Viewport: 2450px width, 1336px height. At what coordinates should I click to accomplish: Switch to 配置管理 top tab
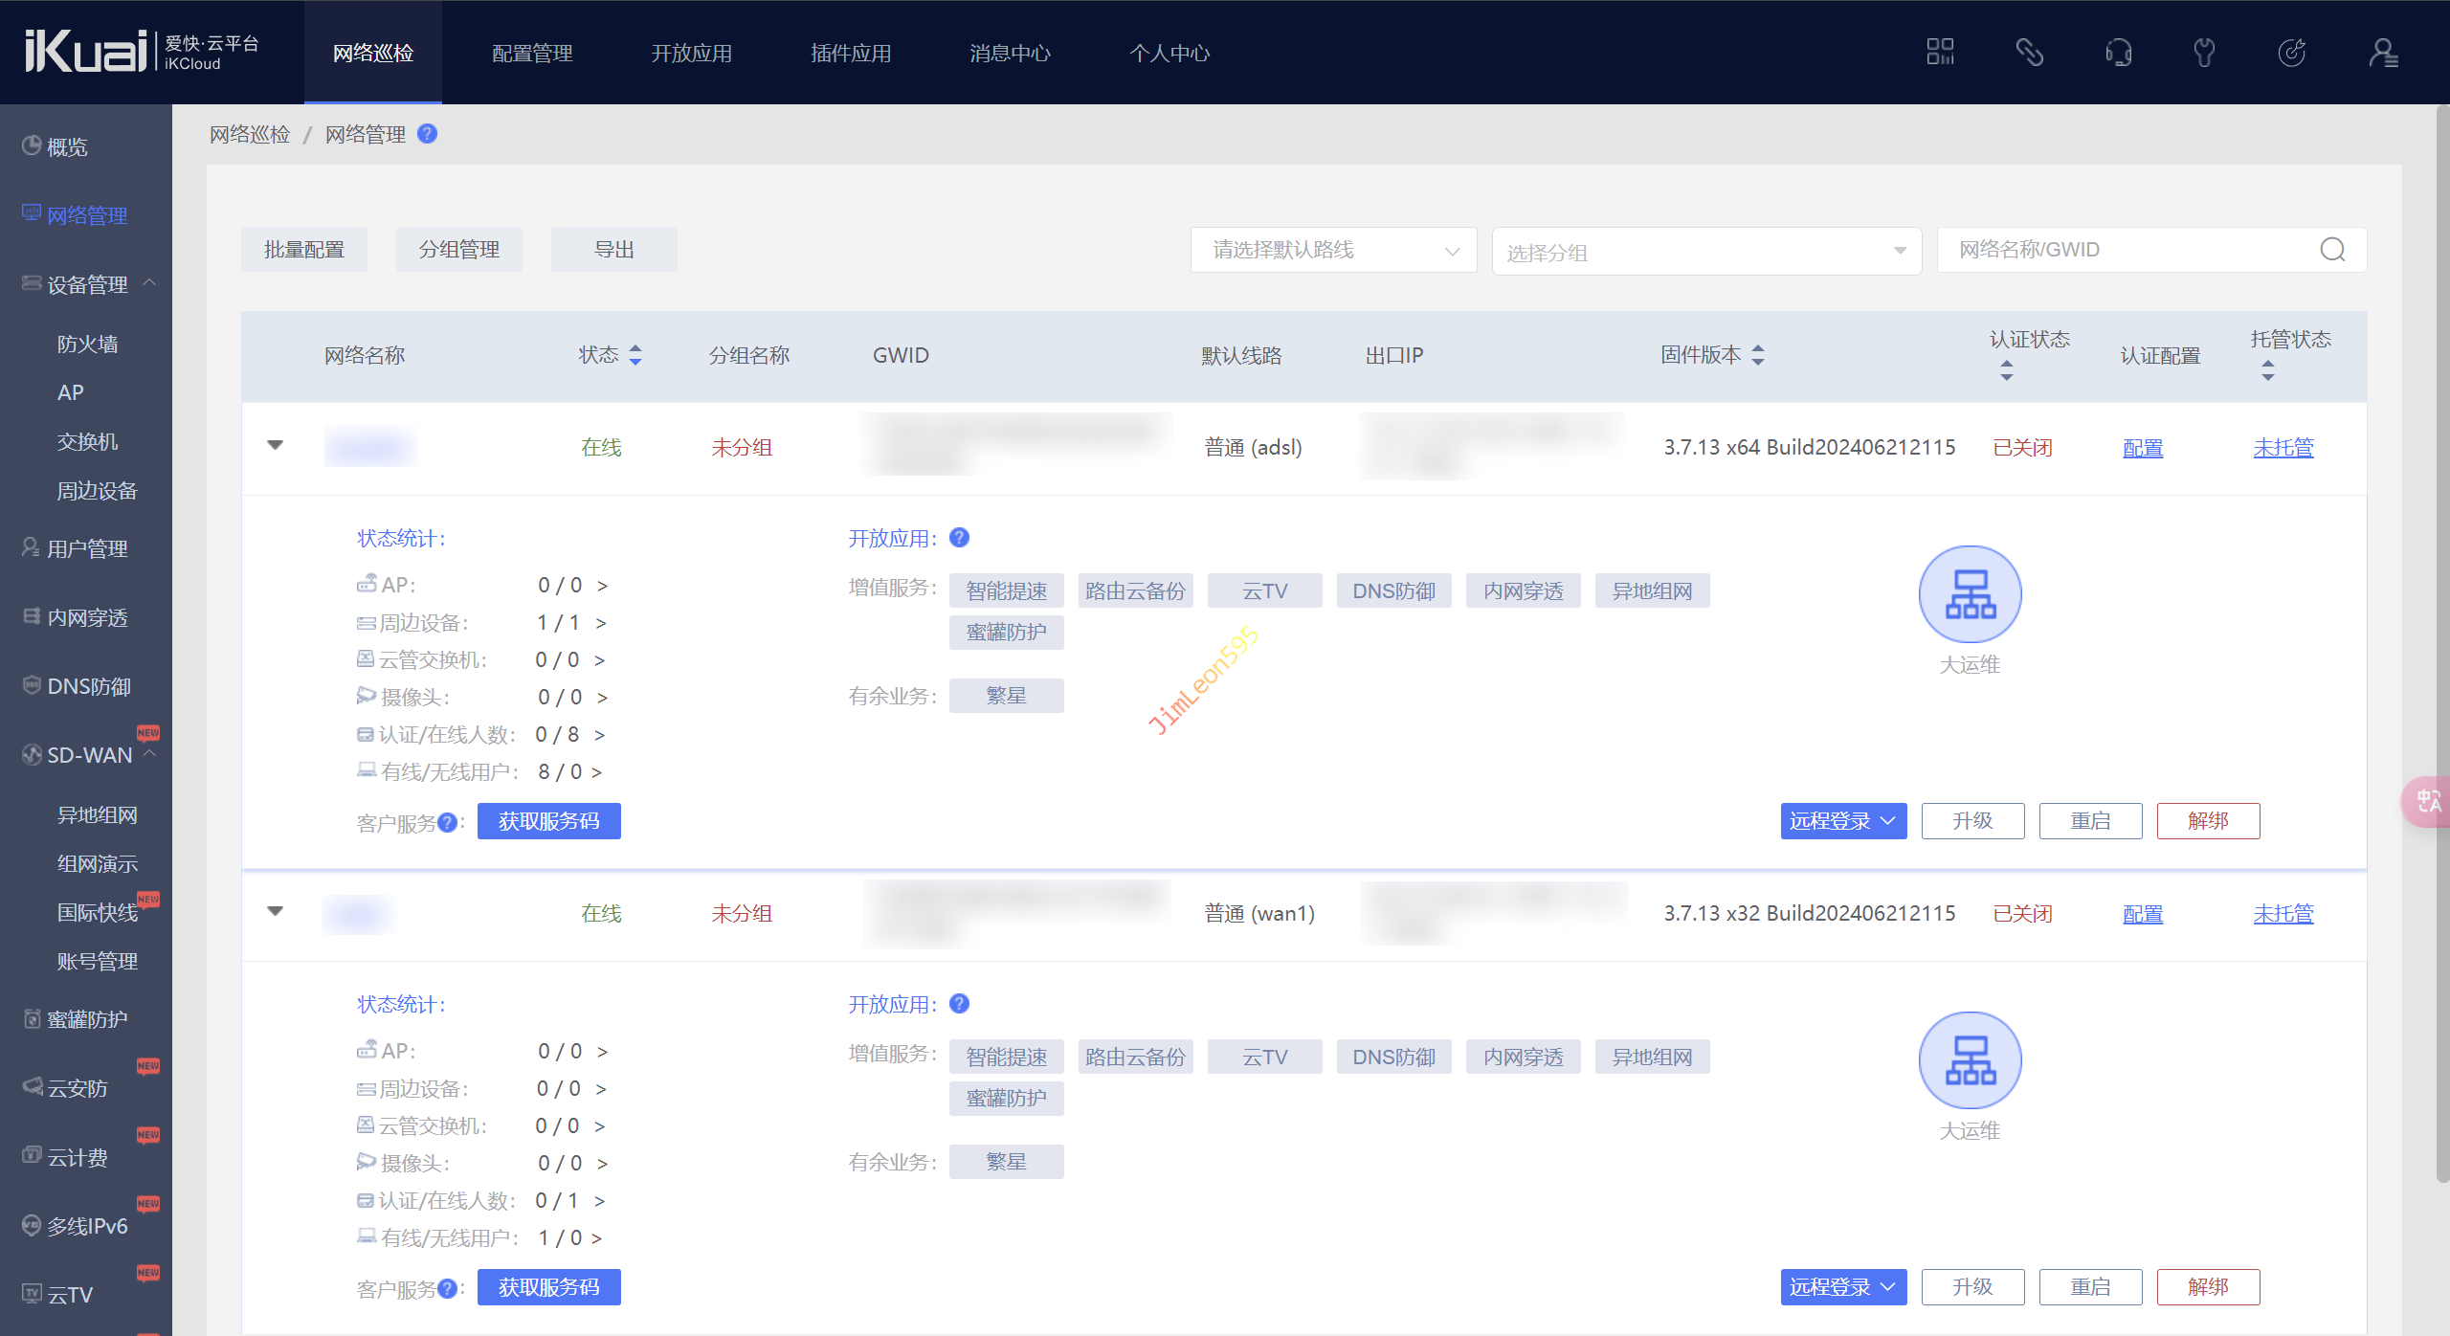[532, 54]
